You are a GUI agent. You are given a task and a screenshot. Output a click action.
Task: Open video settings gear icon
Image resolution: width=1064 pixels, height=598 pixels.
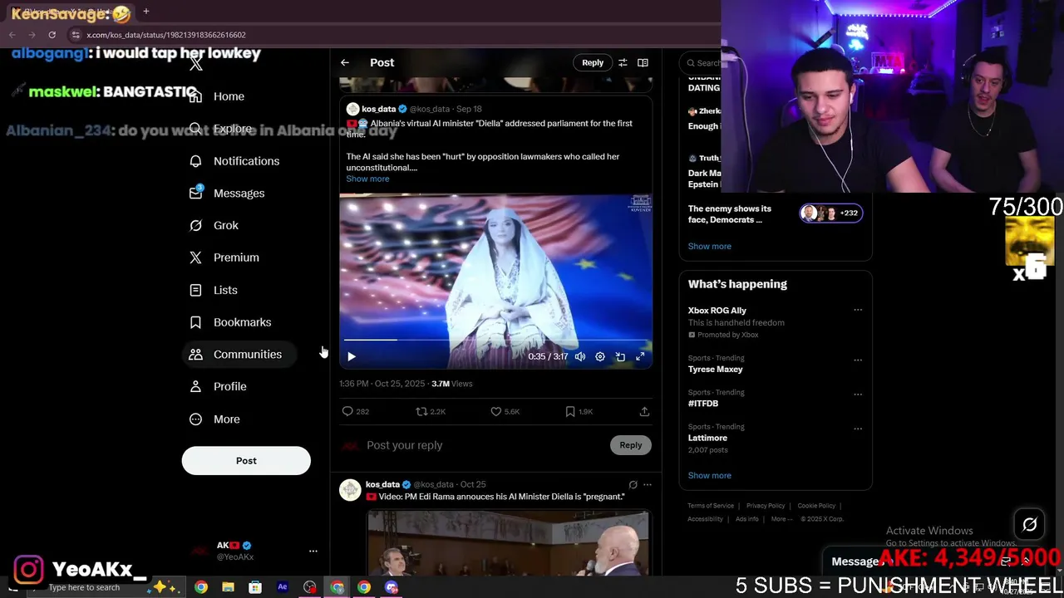600,356
